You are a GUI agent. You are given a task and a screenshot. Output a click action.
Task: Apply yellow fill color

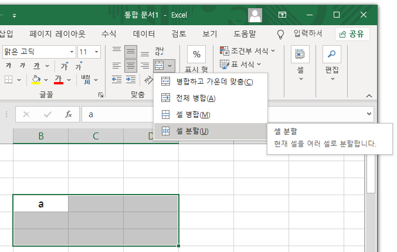click(x=36, y=80)
